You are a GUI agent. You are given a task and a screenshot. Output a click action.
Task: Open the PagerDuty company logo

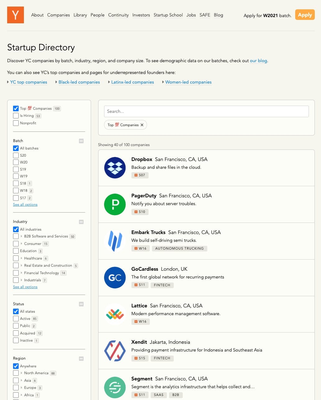pyautogui.click(x=115, y=204)
